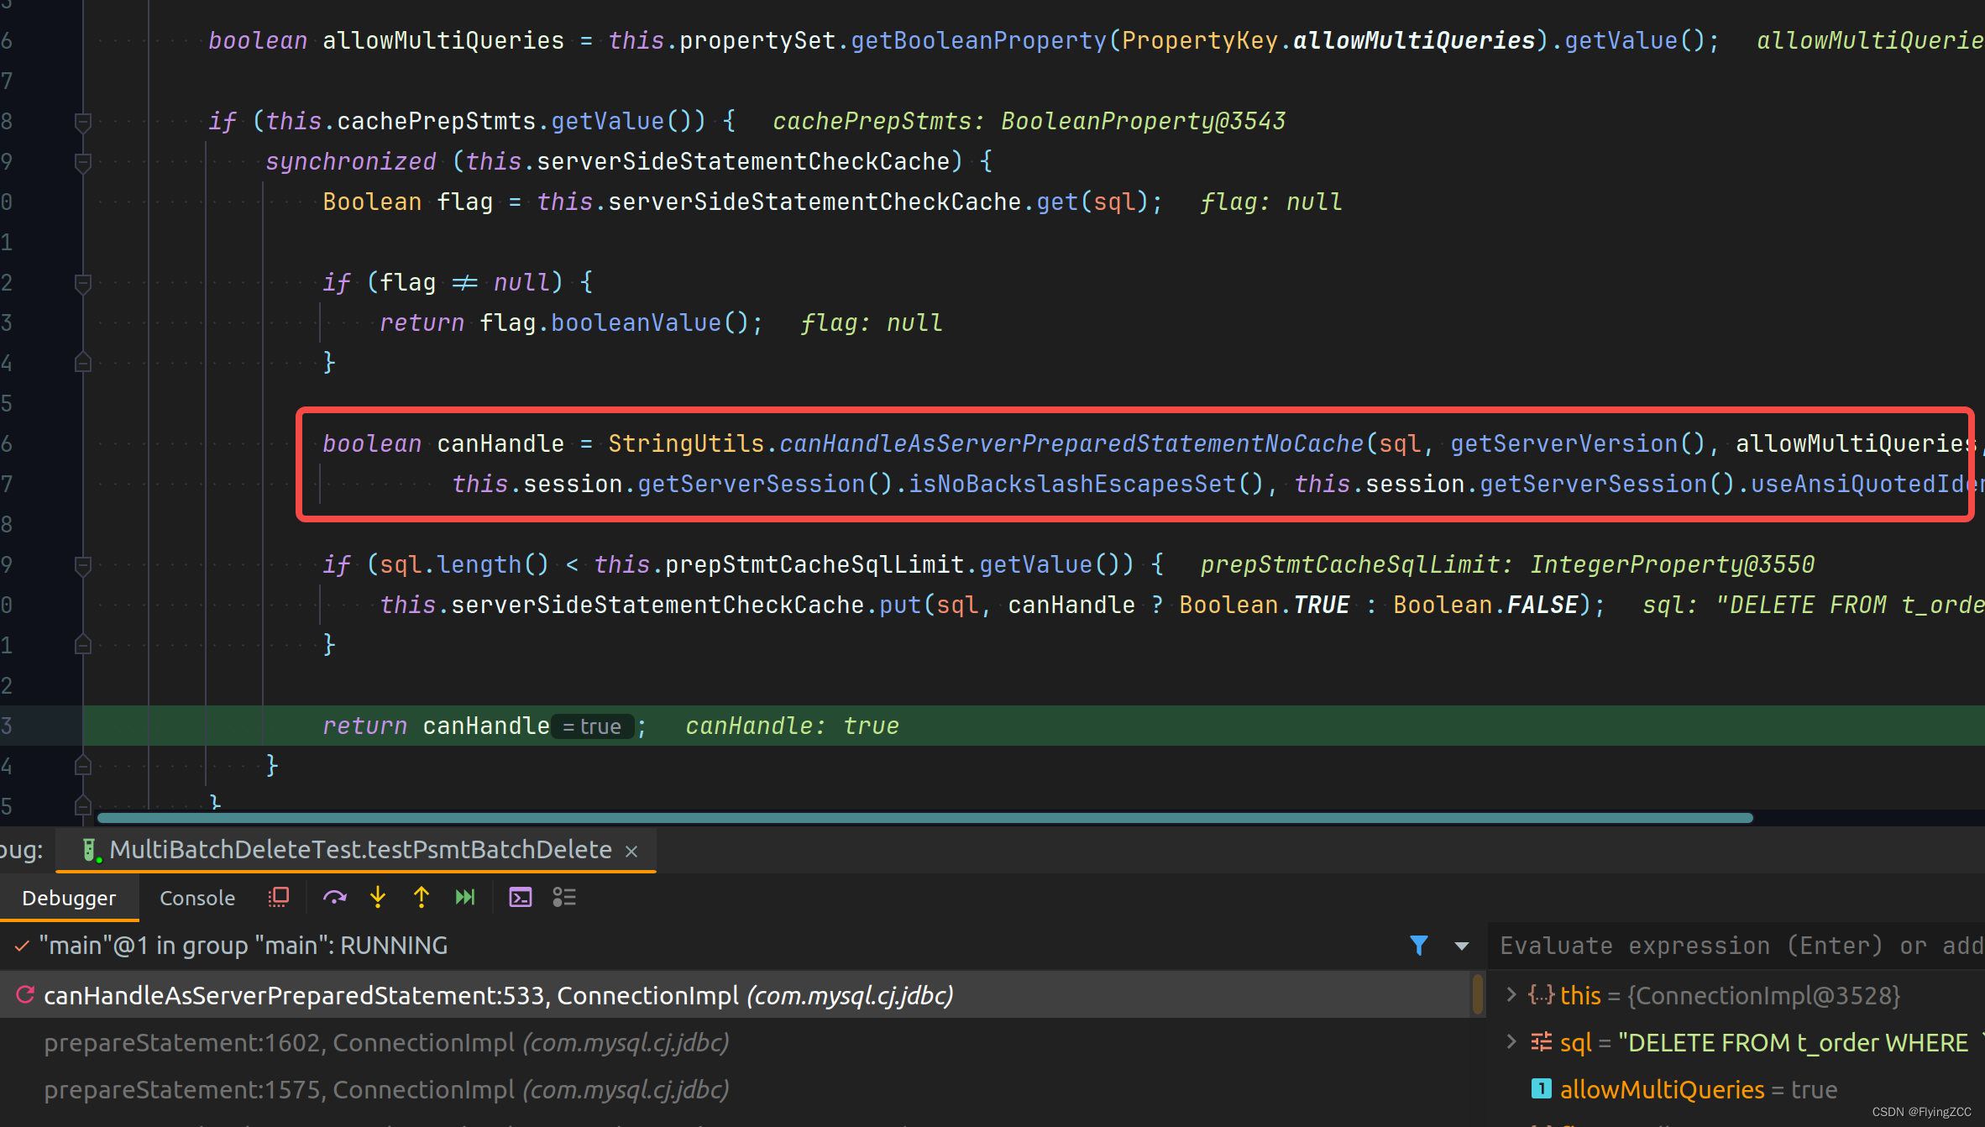Select the allowMultiQueries = true variable
This screenshot has width=1985, height=1127.
pyautogui.click(x=1698, y=1089)
